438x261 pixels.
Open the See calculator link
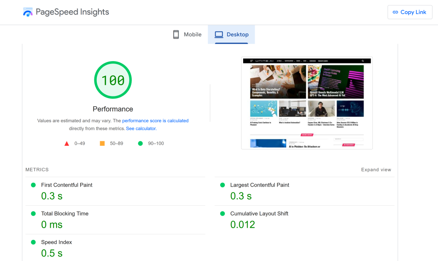point(141,129)
